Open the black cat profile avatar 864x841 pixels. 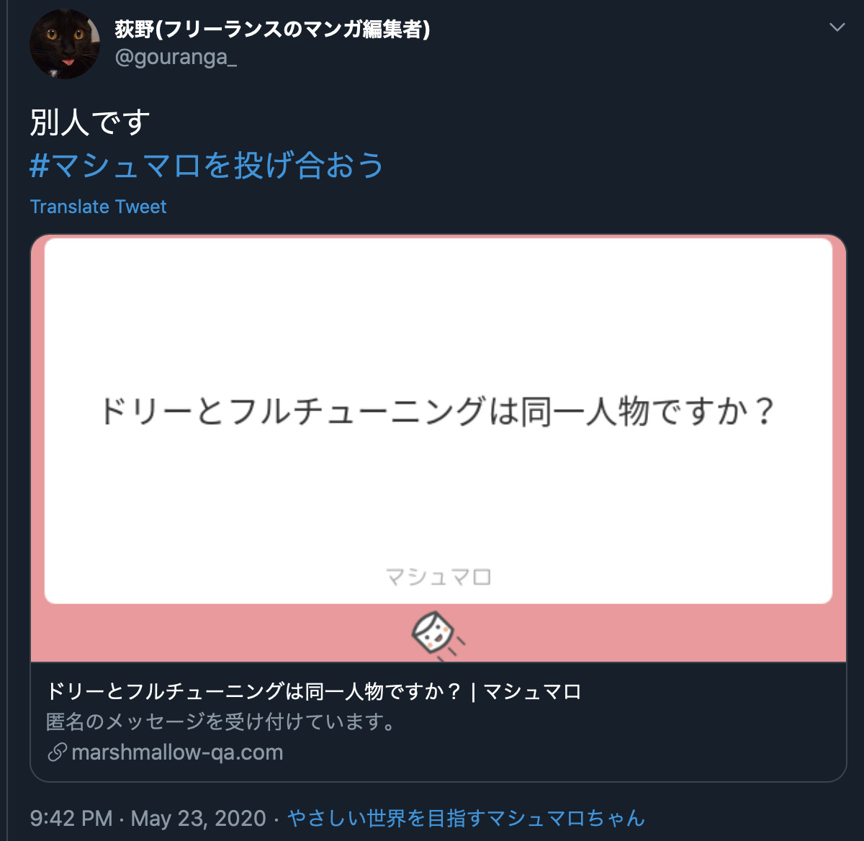65,44
